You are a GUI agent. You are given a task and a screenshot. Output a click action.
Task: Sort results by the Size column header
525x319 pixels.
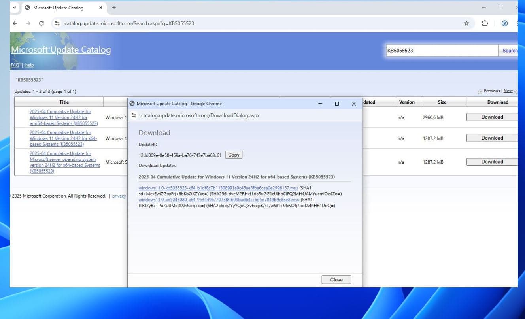tap(442, 102)
